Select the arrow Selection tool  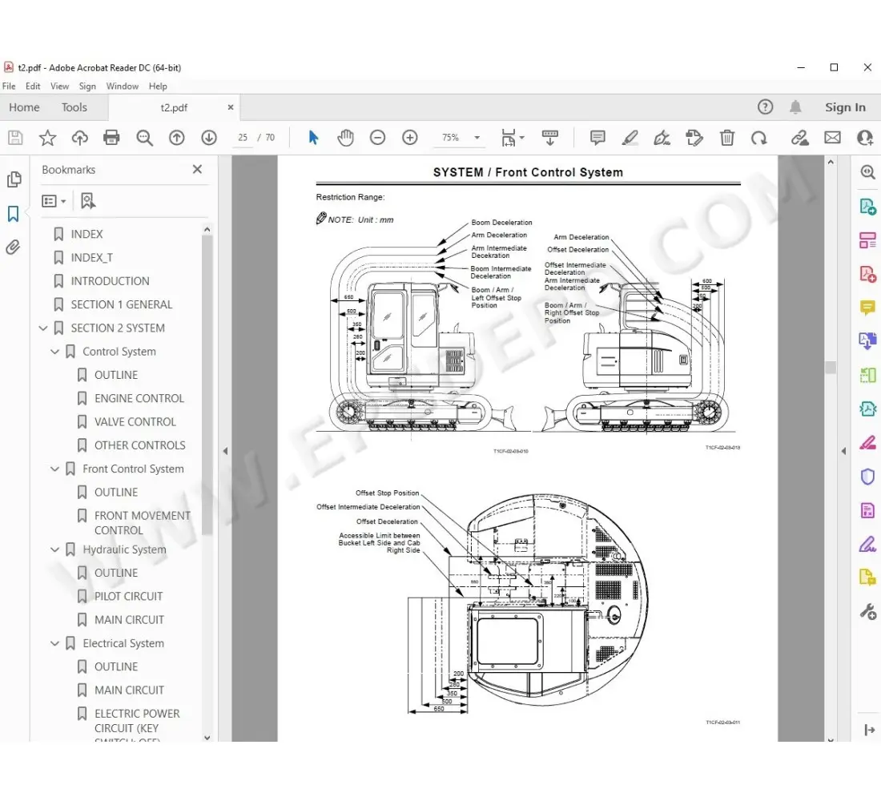click(x=313, y=138)
